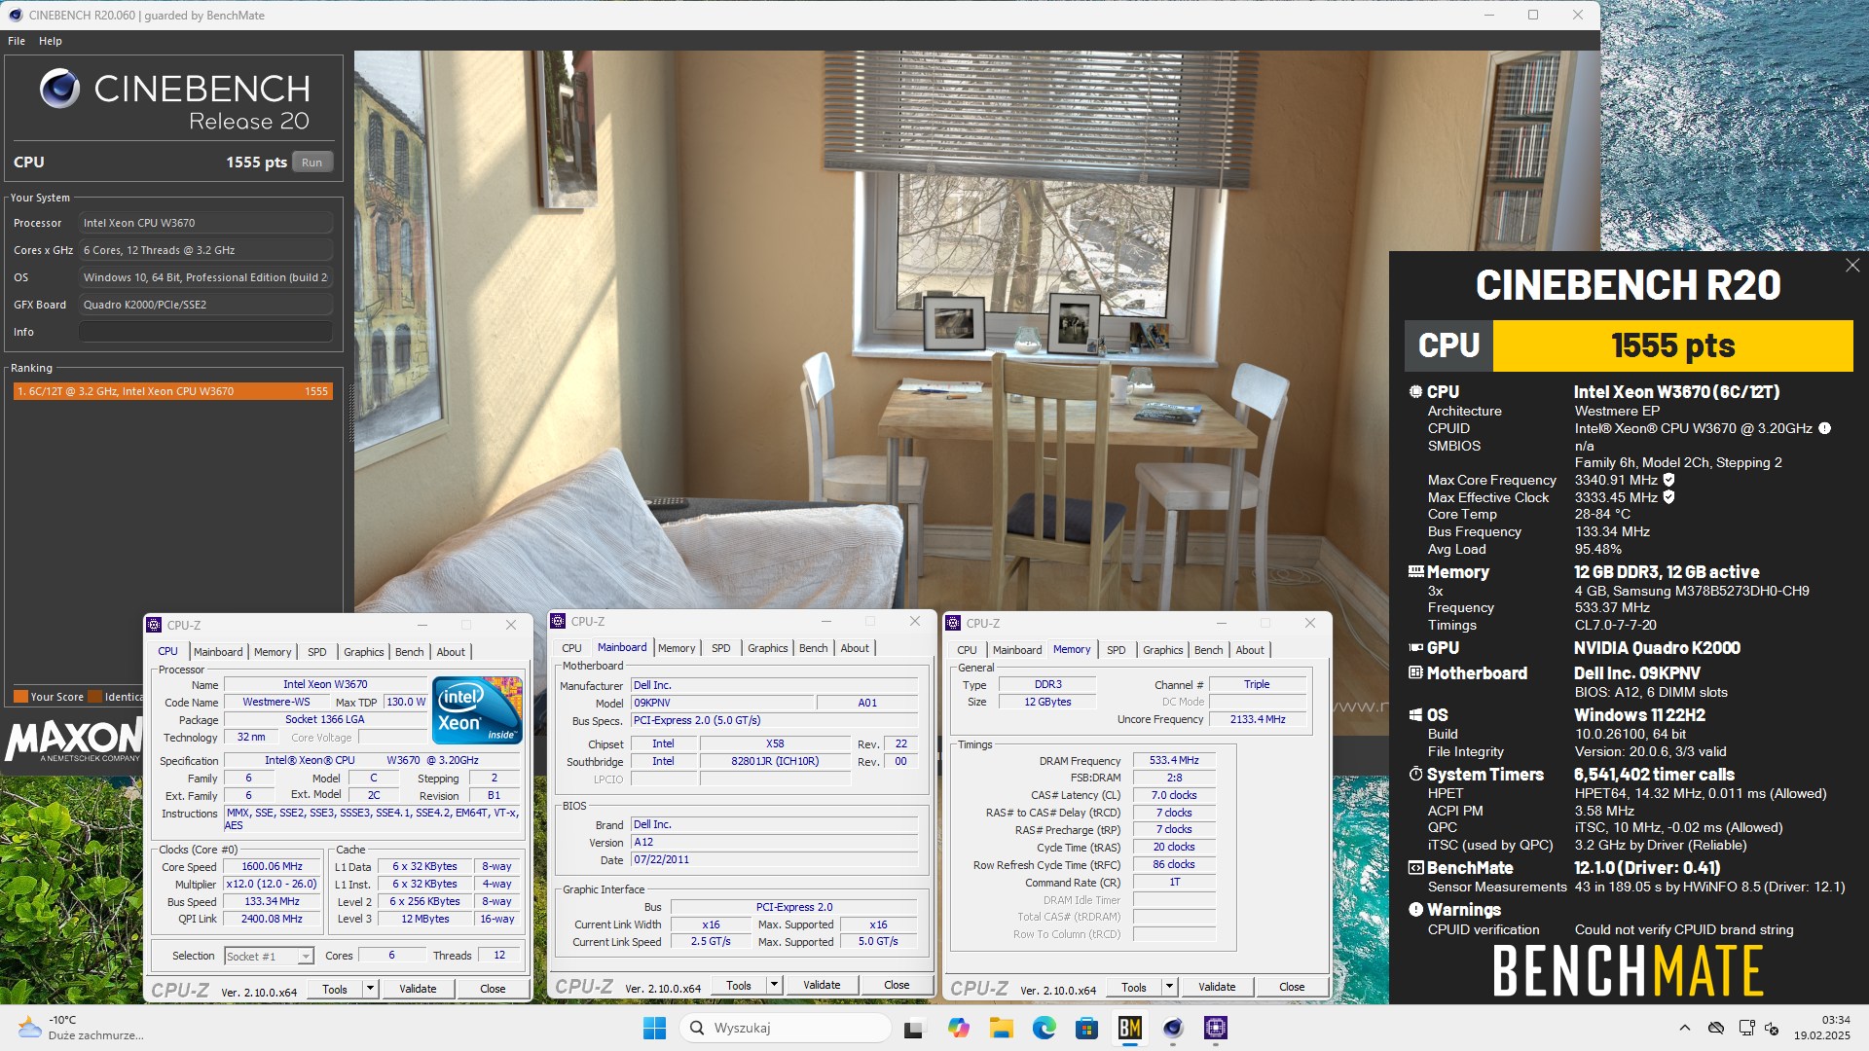The width and height of the screenshot is (1869, 1051).
Task: Click the OS Windows icon in BenchMate panel
Action: [1415, 715]
